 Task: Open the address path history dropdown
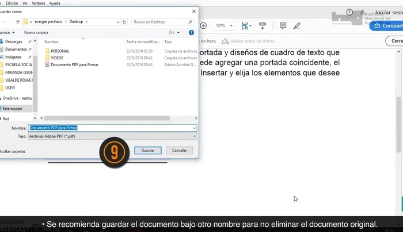(x=117, y=22)
